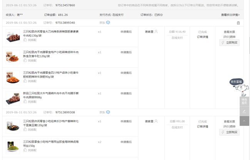Click 找搭配 icon under 海带丝150g item

(25, 150)
